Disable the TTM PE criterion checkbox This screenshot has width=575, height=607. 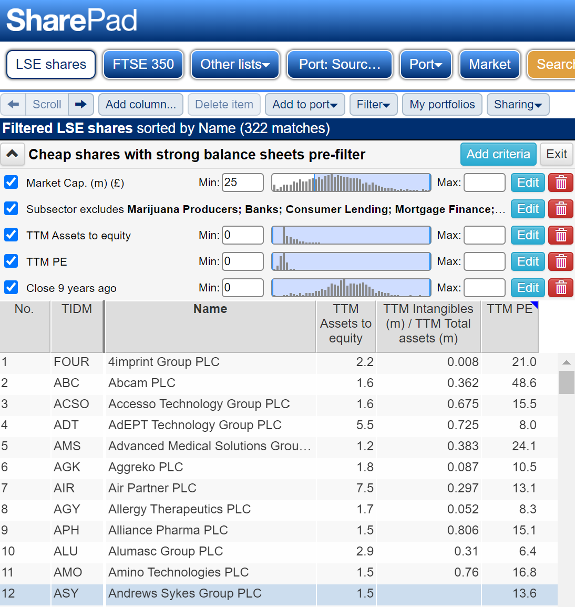(x=11, y=261)
